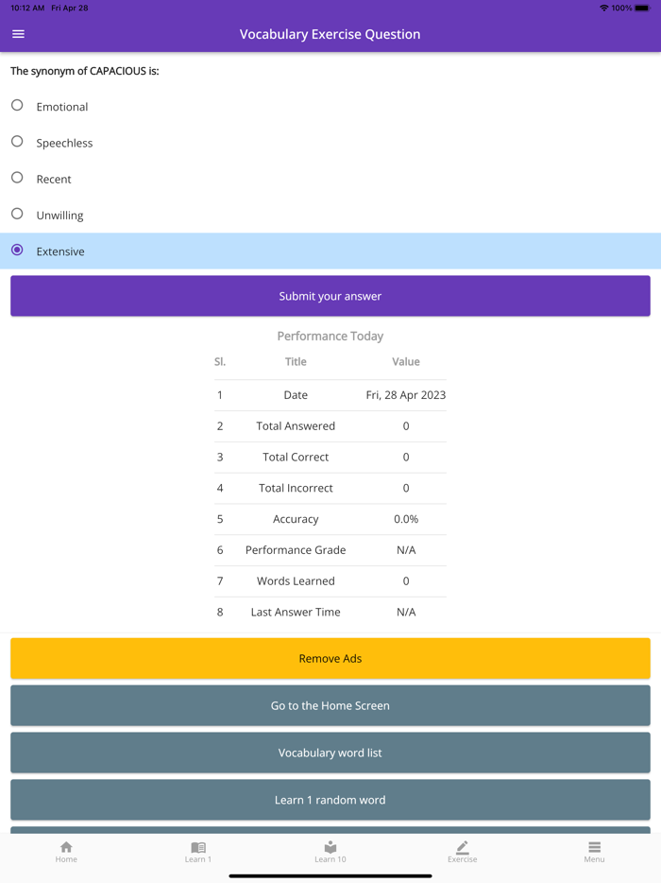Tap Remove Ads
Viewport: 661px width, 883px height.
click(x=330, y=658)
